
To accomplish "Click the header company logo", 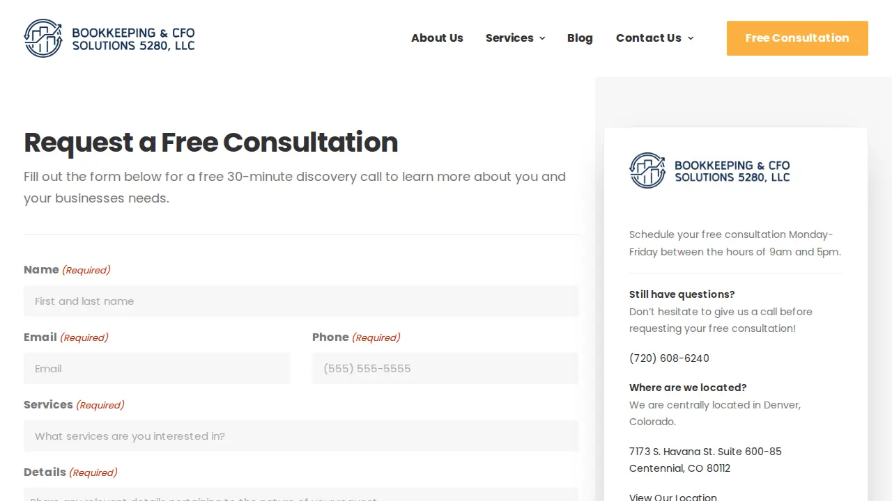I will (109, 38).
